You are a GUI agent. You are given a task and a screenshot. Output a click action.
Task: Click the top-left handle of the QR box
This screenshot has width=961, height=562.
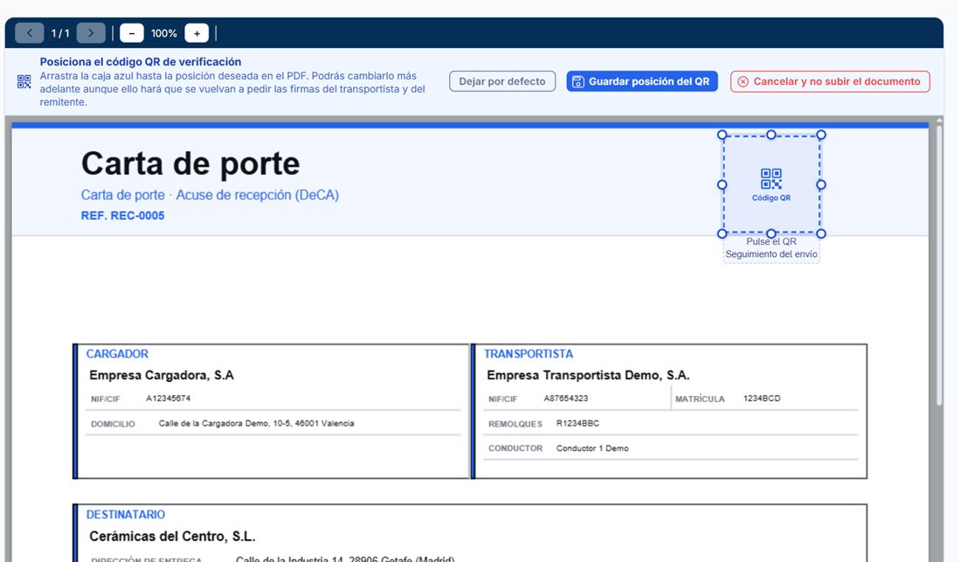pos(722,135)
